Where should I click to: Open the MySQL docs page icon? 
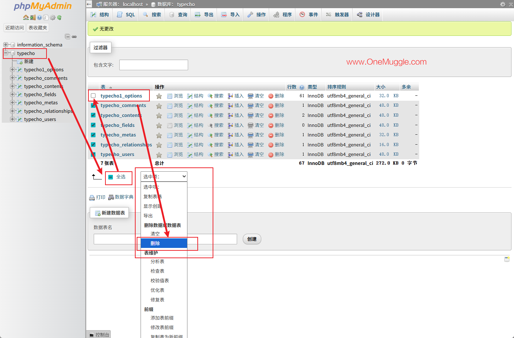(x=45, y=17)
